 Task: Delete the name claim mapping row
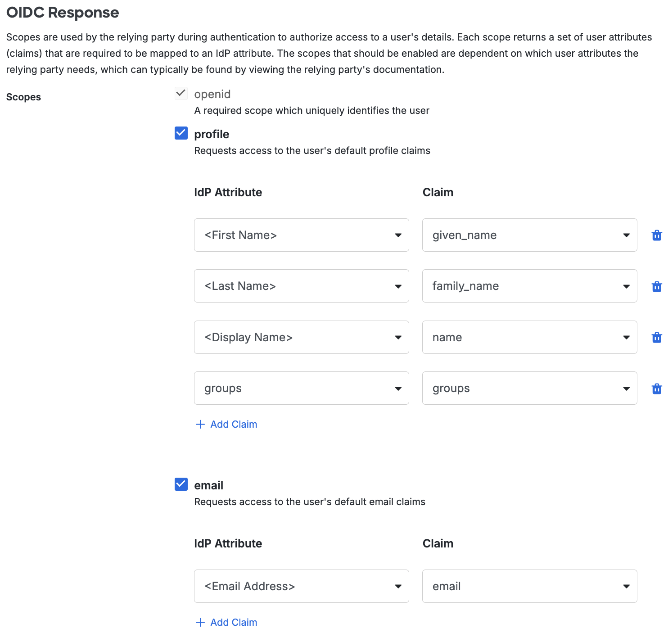[x=657, y=337]
